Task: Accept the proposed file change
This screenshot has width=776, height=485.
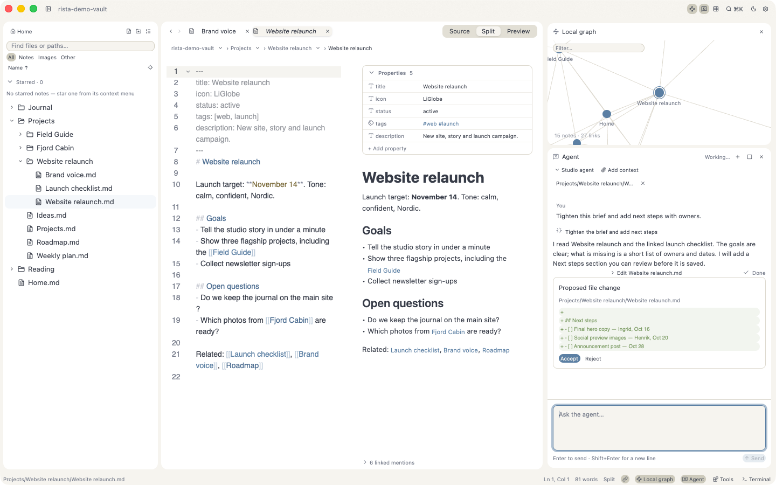Action: [x=569, y=358]
